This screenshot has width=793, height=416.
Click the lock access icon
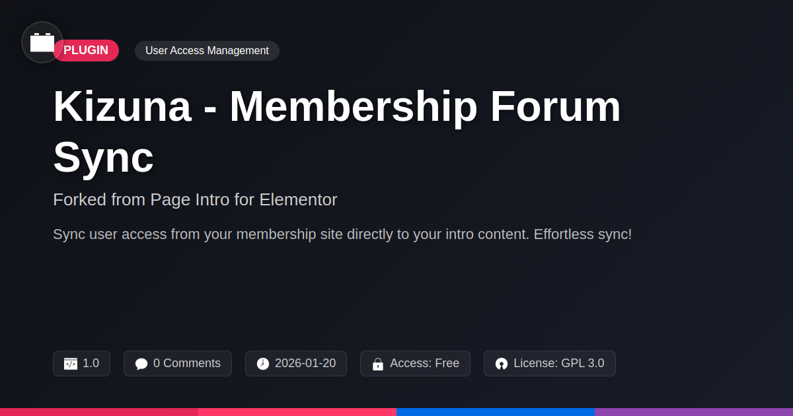(x=378, y=364)
